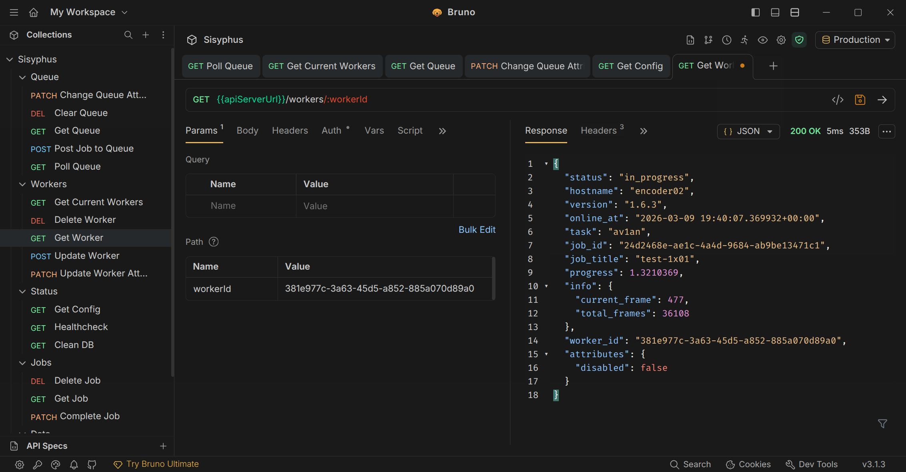Open the collection runner icon

coord(744,40)
